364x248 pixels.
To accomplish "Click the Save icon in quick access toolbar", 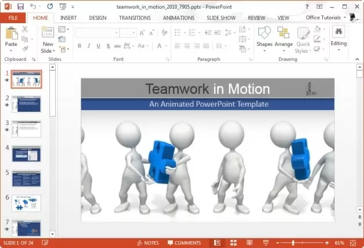I will point(20,6).
